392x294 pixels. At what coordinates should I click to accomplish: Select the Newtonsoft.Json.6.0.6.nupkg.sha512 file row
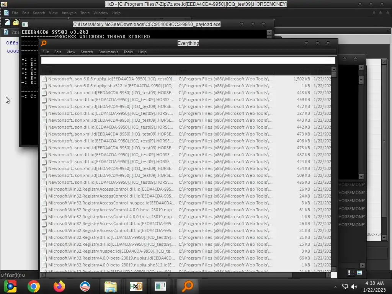coord(186,86)
